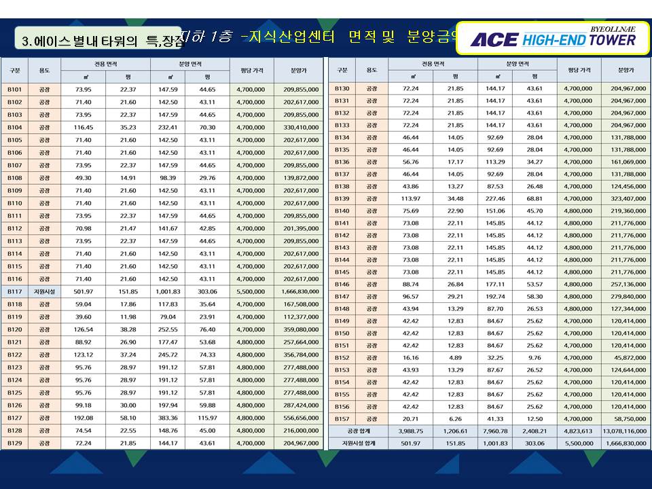Select average per-pyeong price 4,823,613
652x489 pixels.
(x=579, y=431)
